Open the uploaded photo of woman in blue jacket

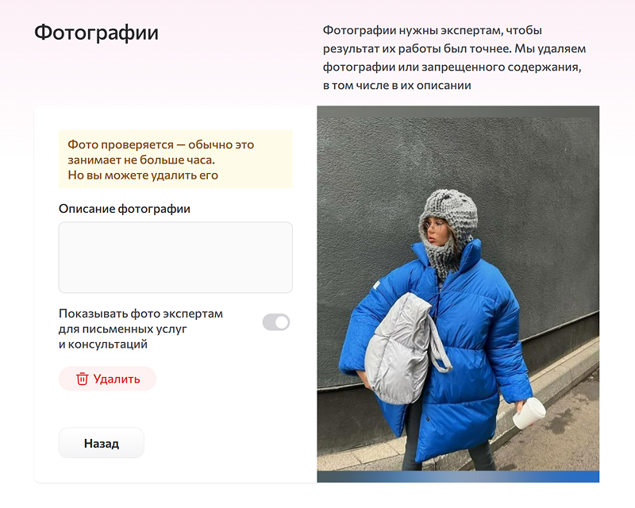coord(458,294)
